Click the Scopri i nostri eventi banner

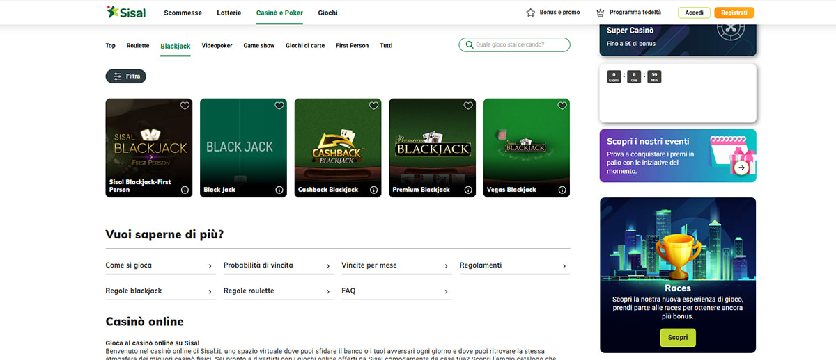click(x=678, y=156)
